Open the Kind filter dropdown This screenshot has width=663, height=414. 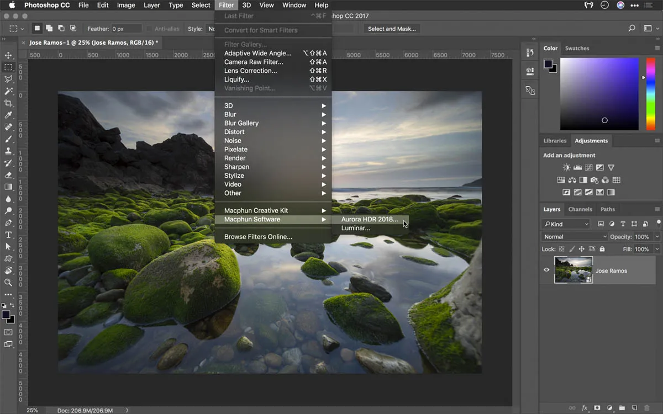click(565, 224)
